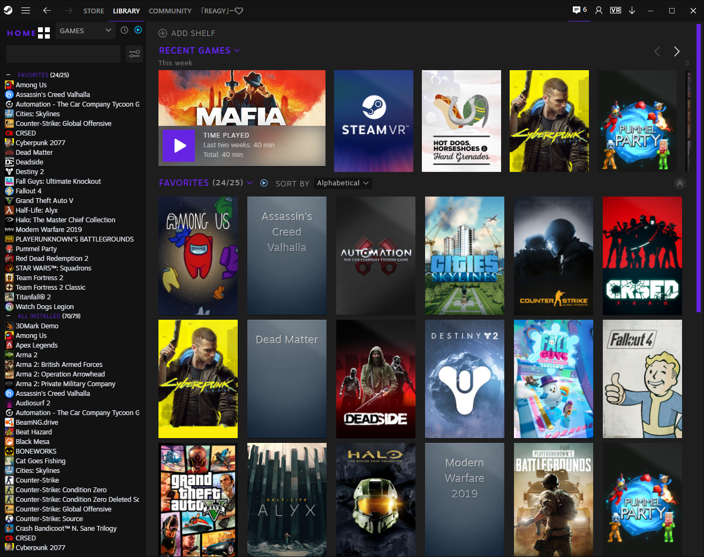Open Deadside cover tile
This screenshot has height=557, width=704.
(x=376, y=379)
